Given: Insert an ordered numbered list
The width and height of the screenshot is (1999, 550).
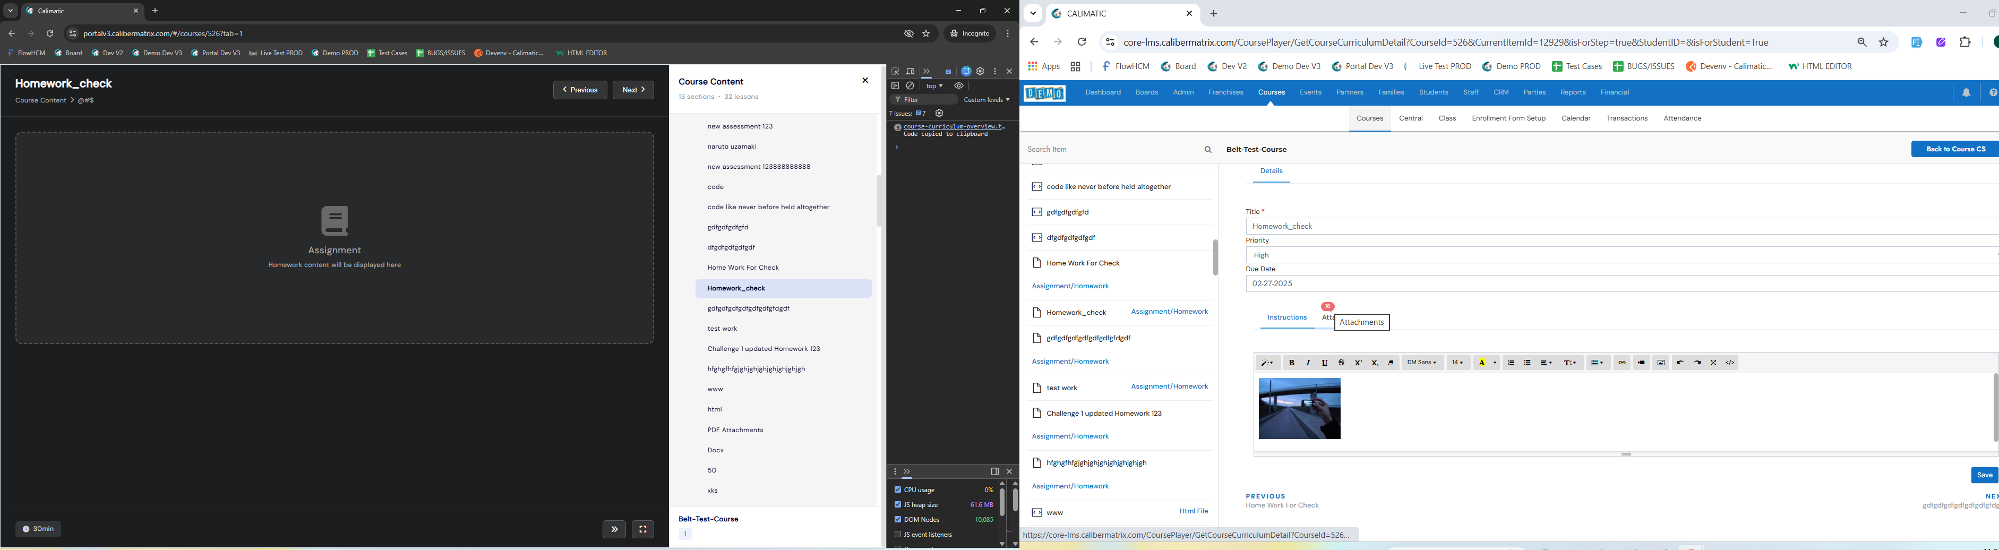Looking at the screenshot, I should coord(1510,363).
